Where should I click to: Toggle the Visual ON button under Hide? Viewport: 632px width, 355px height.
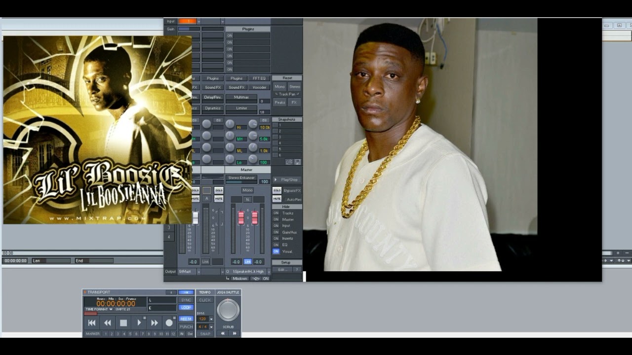(276, 251)
